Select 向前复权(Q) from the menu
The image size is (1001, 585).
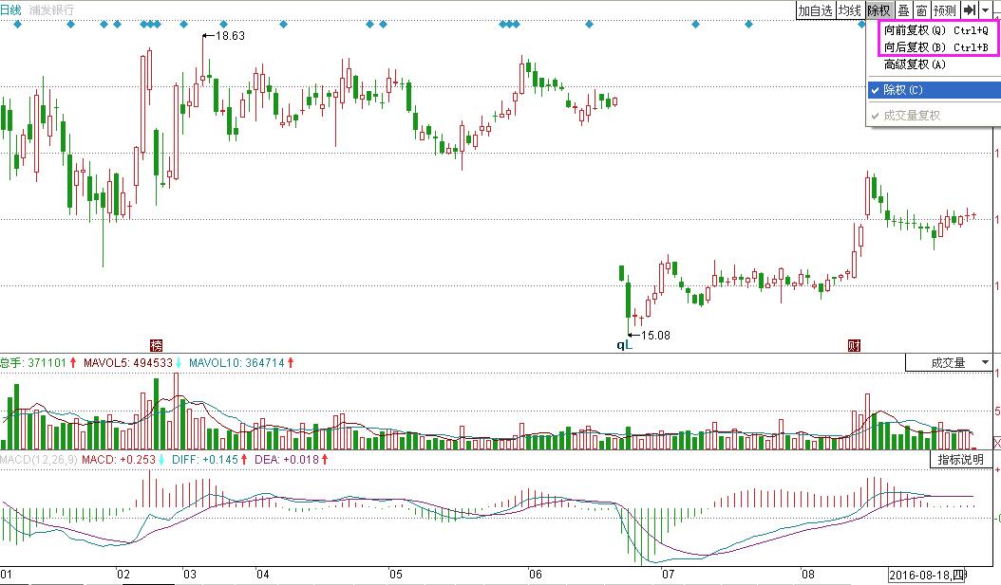[x=934, y=30]
